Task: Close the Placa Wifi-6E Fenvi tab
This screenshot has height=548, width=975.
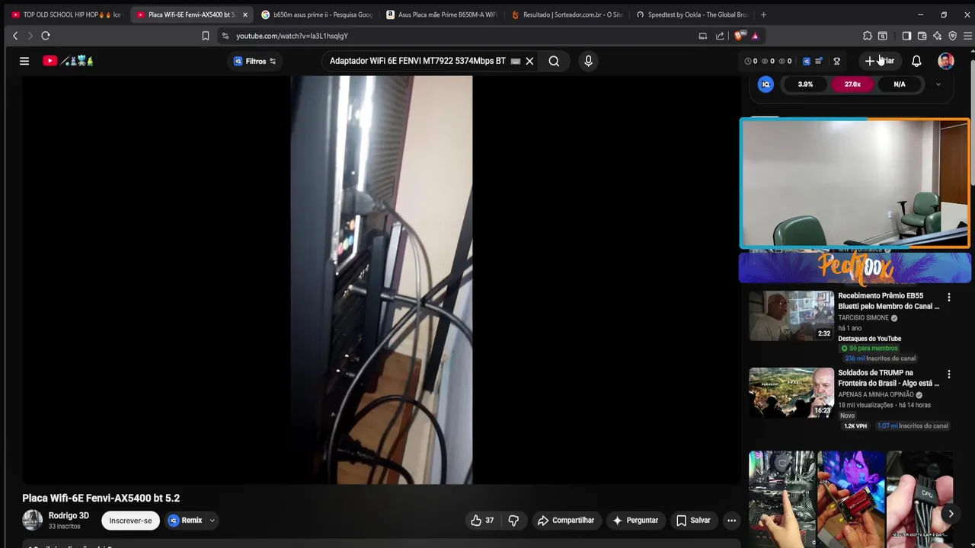Action: point(245,14)
